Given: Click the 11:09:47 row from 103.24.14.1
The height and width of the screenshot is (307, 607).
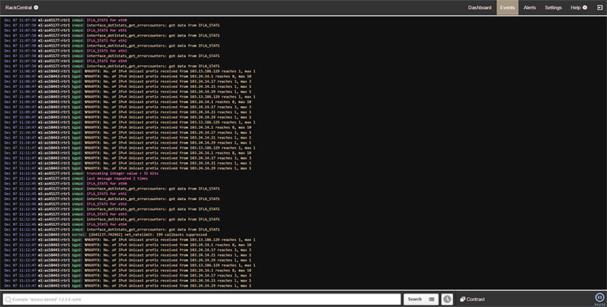Looking at the screenshot, I should pos(127,102).
